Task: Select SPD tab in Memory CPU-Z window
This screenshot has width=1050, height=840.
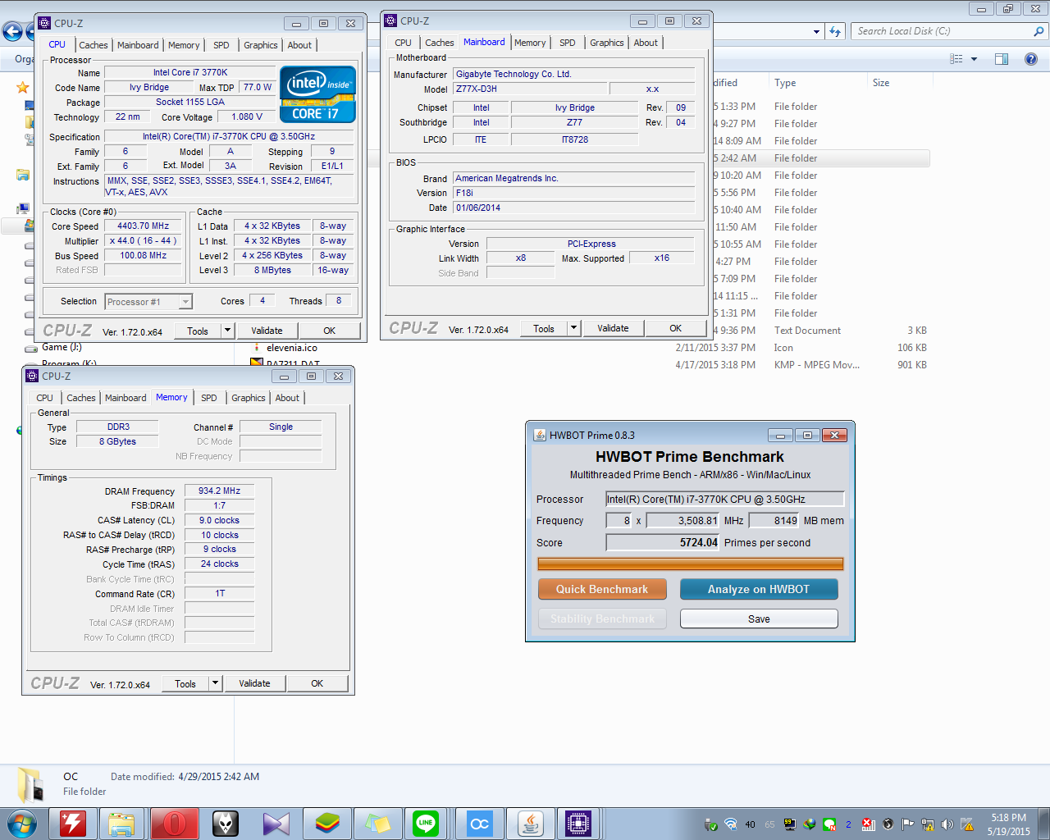Action: tap(209, 398)
